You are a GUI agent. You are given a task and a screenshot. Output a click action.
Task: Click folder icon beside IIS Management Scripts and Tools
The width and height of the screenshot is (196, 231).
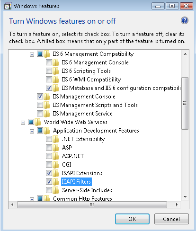click(47, 105)
